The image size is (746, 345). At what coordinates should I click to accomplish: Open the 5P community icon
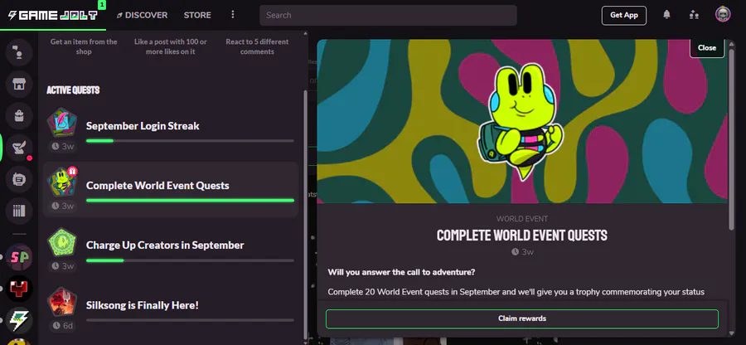click(19, 257)
